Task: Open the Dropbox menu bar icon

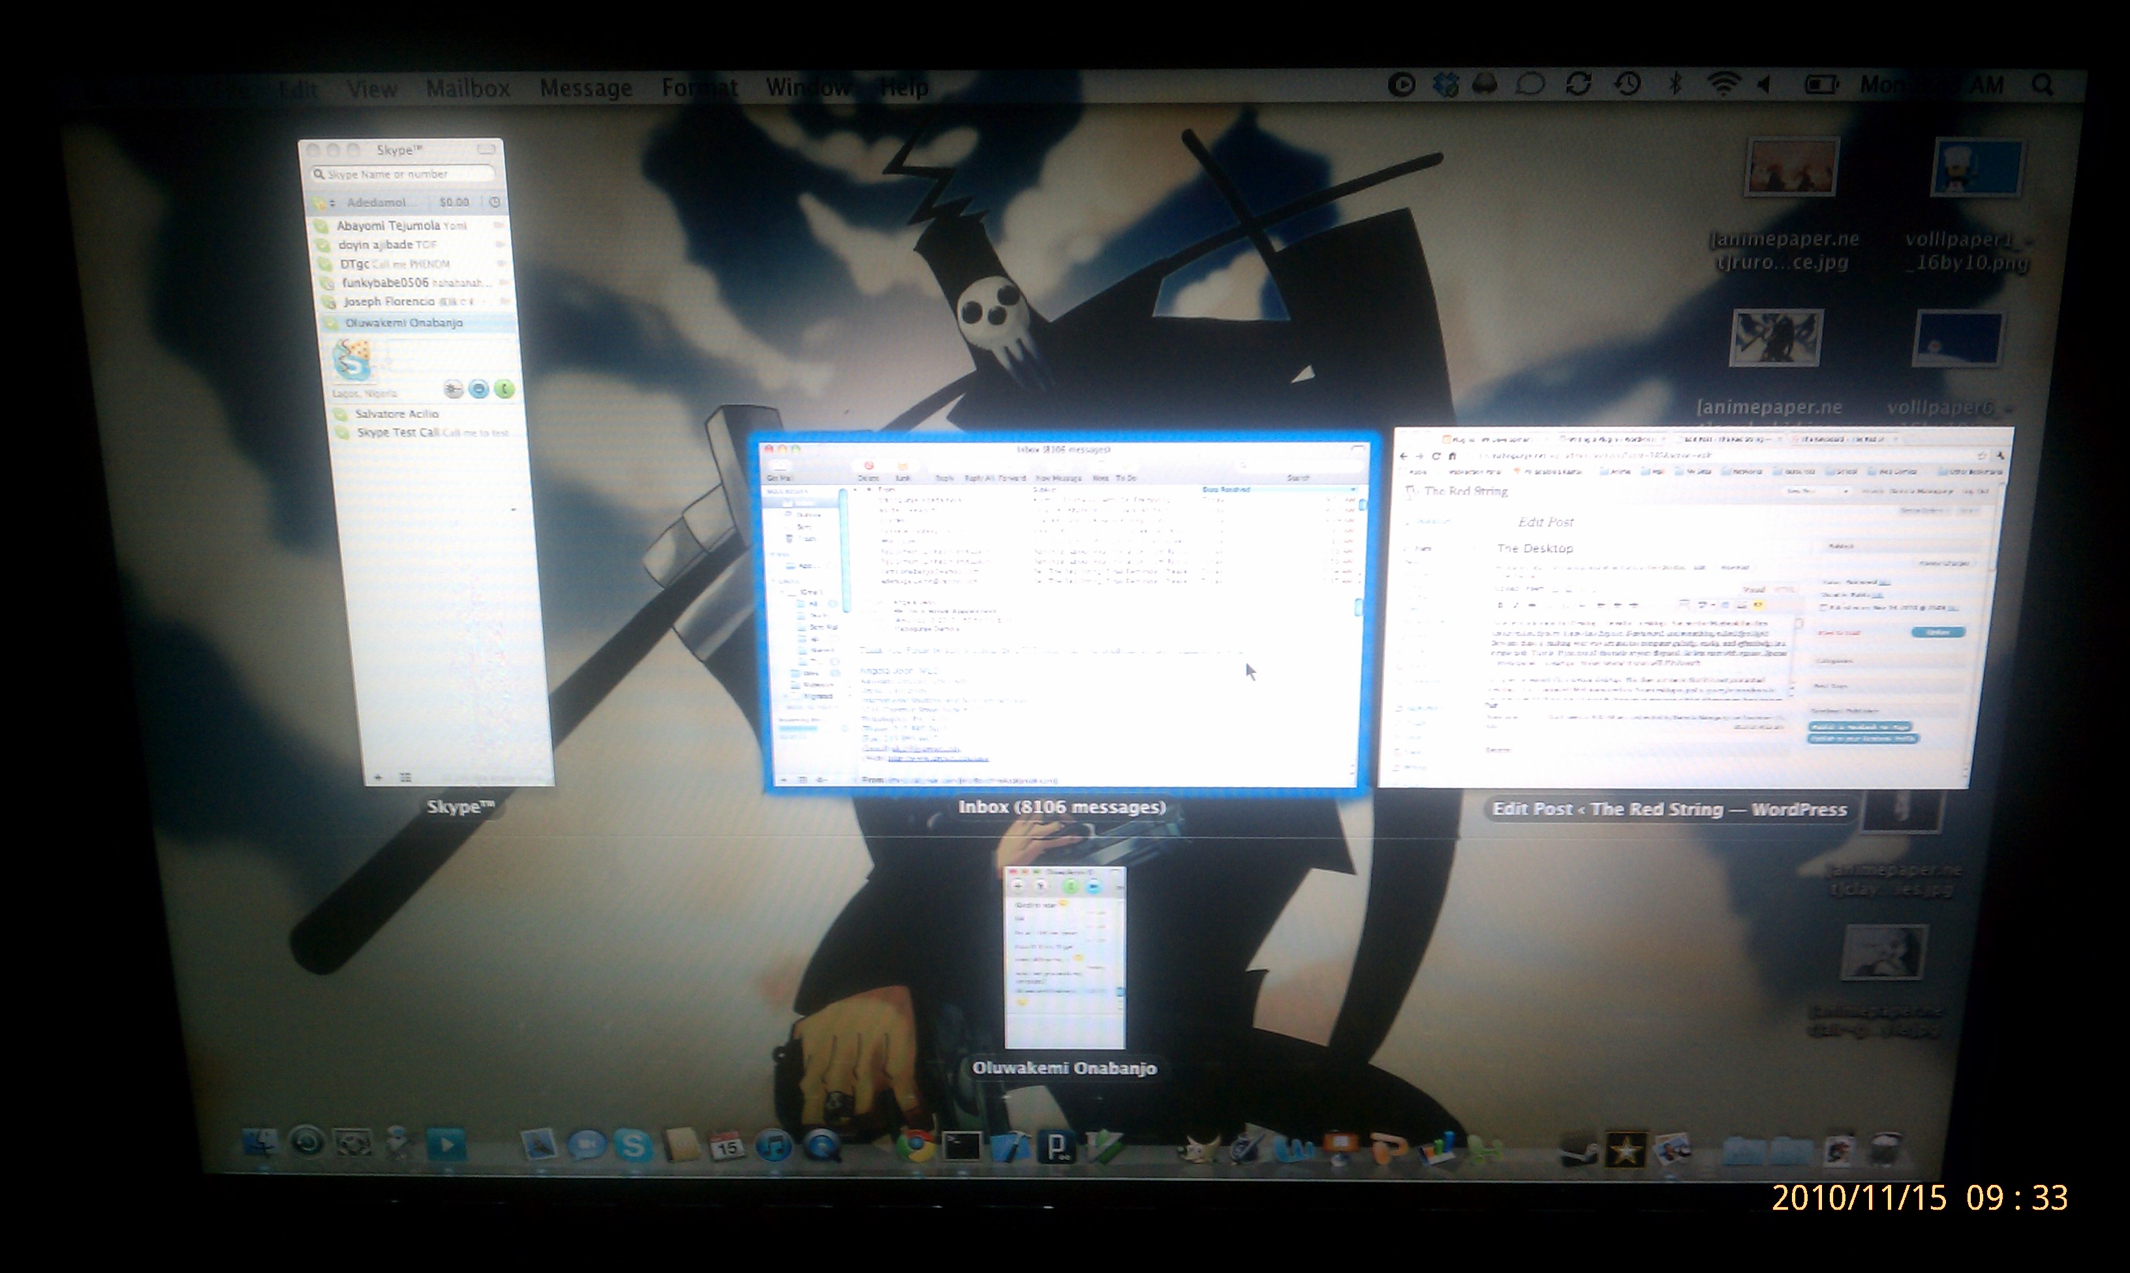Action: pos(1445,85)
